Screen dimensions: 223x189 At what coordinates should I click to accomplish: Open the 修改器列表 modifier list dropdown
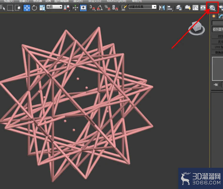click(217, 30)
